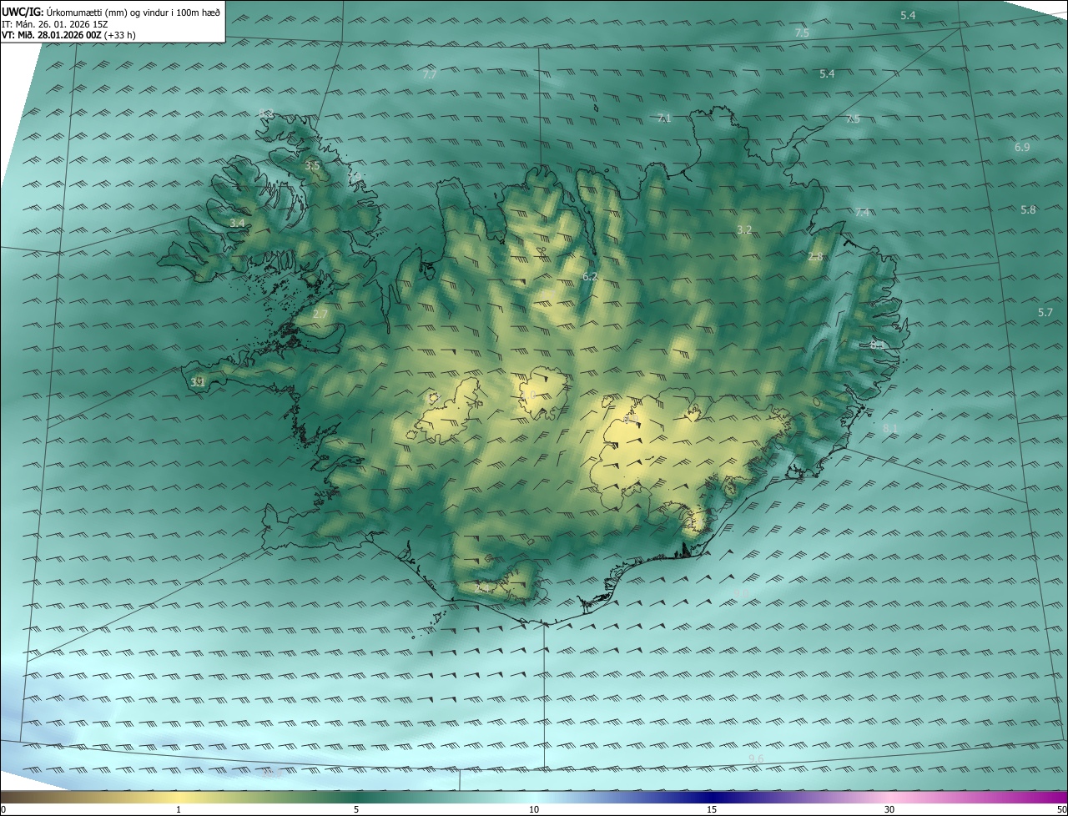Click the yellow section of the color scale
Image resolution: width=1068 pixels, height=816 pixels.
tap(179, 797)
